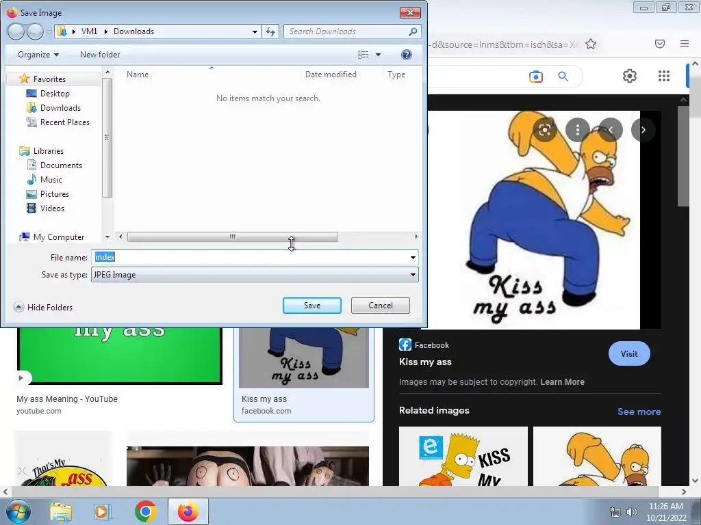Viewport: 701px width, 525px height.
Task: Click New folder in the dialog toolbar
Action: (100, 55)
